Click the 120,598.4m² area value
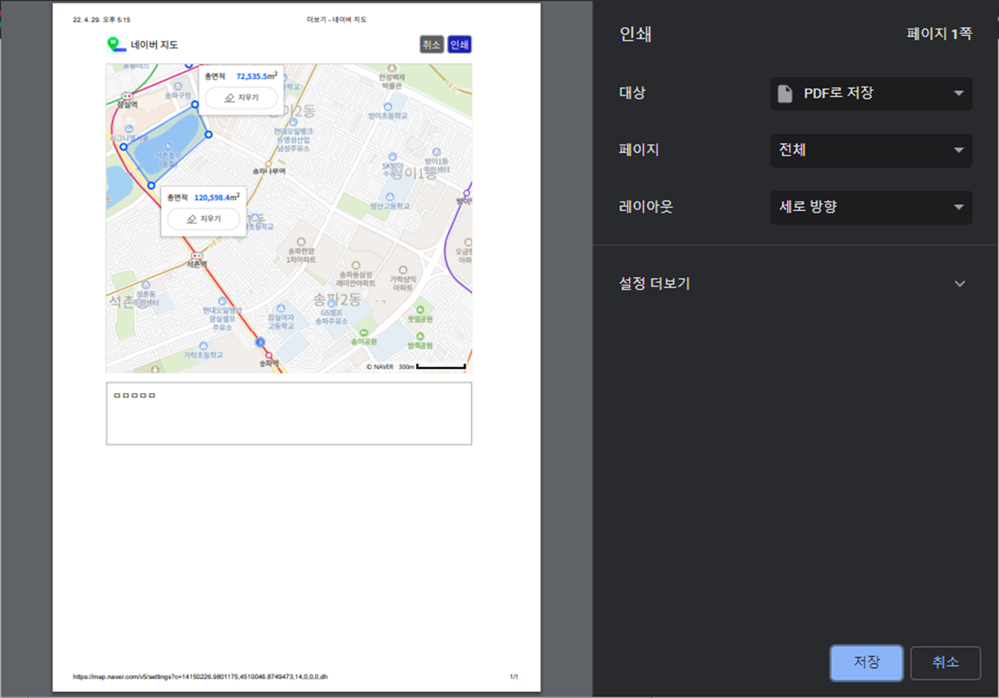Viewport: 999px width, 698px height. click(x=216, y=198)
